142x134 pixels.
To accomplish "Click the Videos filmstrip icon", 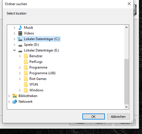I will click(x=20, y=33).
